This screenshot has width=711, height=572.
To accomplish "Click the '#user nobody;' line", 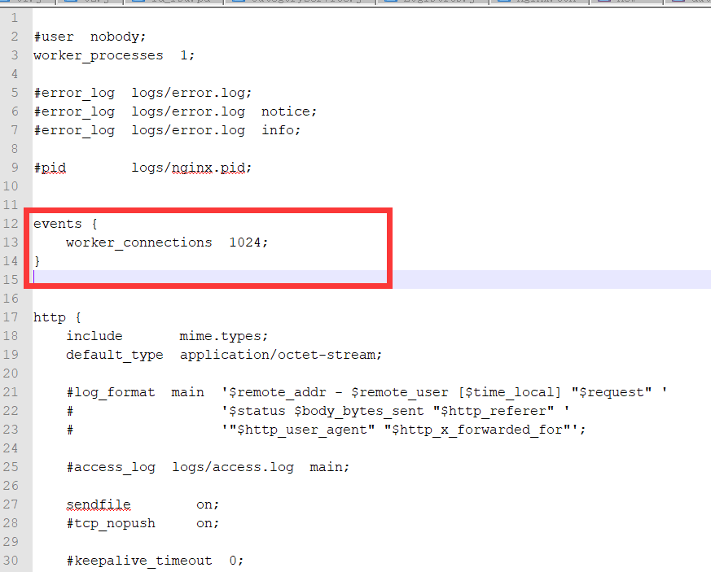I will [x=90, y=37].
